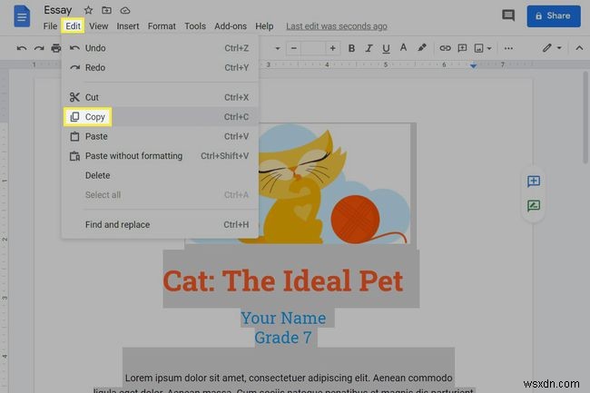Click the side Add comment button
The height and width of the screenshot is (393, 590).
(x=534, y=182)
